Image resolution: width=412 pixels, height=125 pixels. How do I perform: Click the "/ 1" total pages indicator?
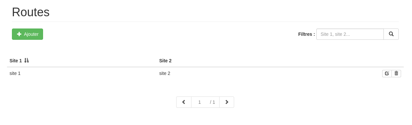click(x=213, y=102)
